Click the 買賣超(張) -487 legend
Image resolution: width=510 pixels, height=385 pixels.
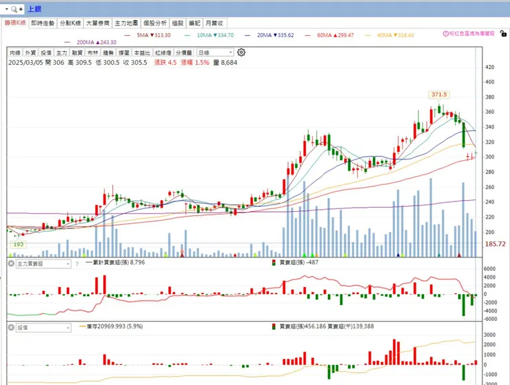(x=296, y=262)
